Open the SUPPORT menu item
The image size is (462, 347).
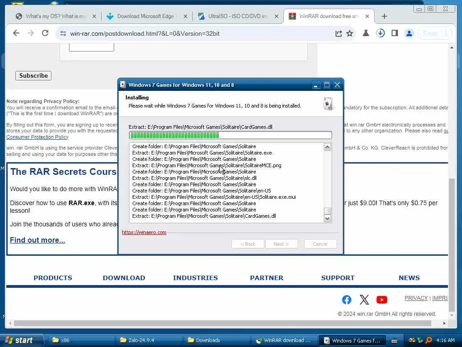338,278
